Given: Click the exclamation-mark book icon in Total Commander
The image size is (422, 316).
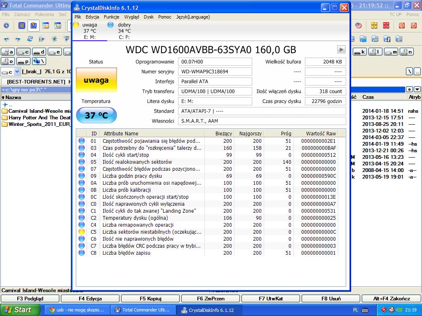Looking at the screenshot, I should click(x=33, y=26).
